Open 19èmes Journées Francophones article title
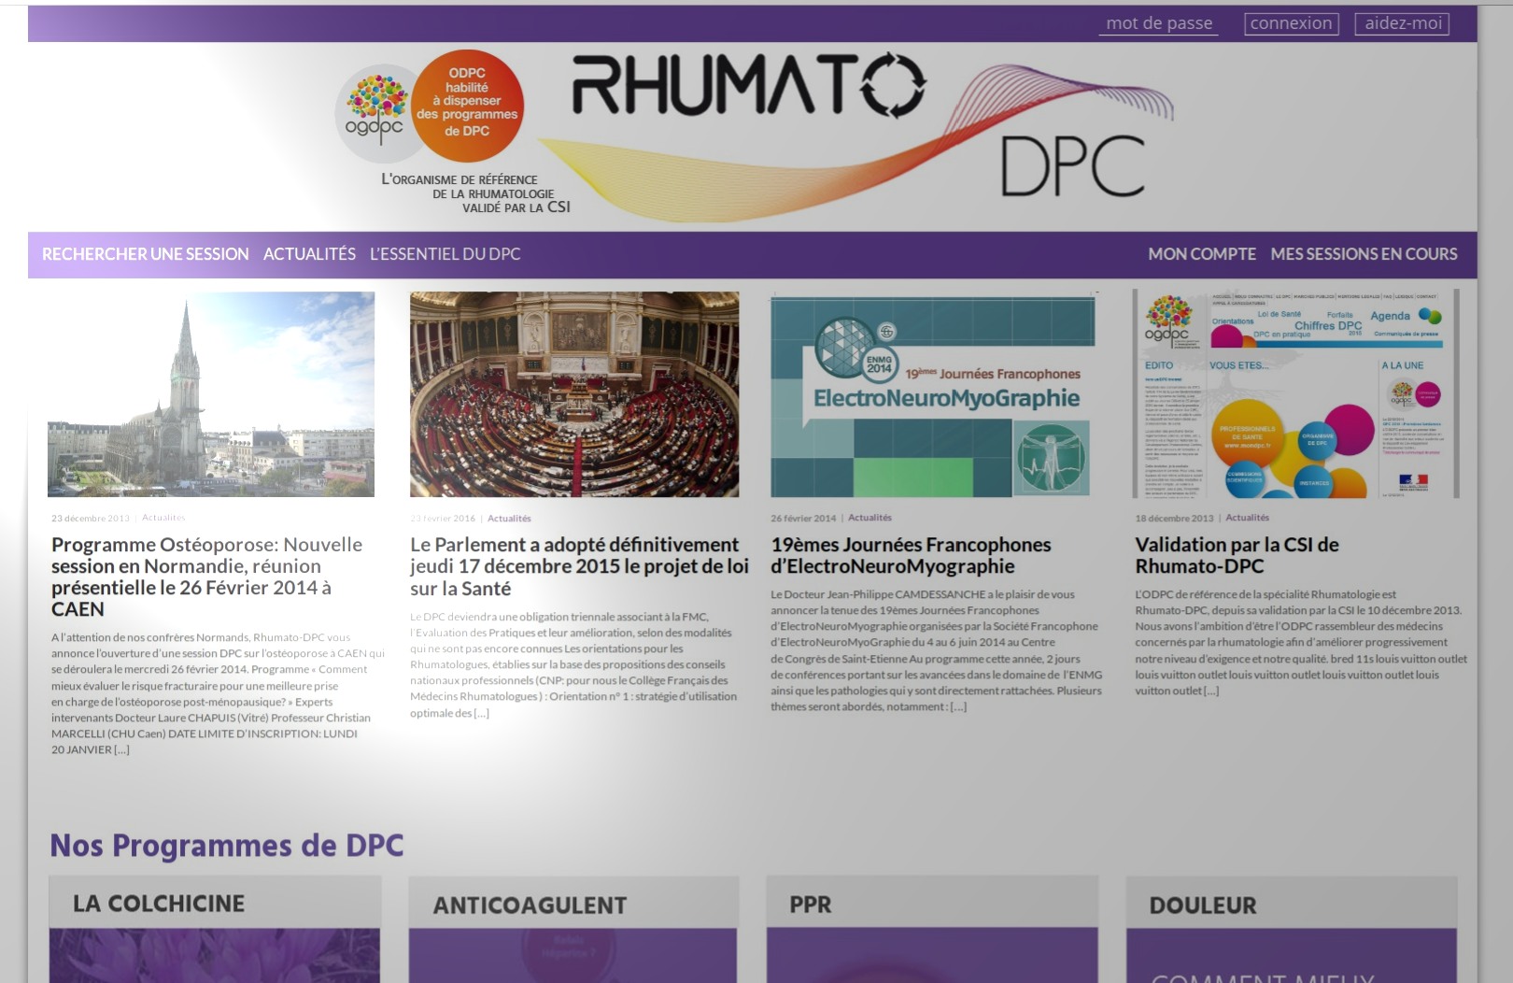1513x983 pixels. (911, 555)
